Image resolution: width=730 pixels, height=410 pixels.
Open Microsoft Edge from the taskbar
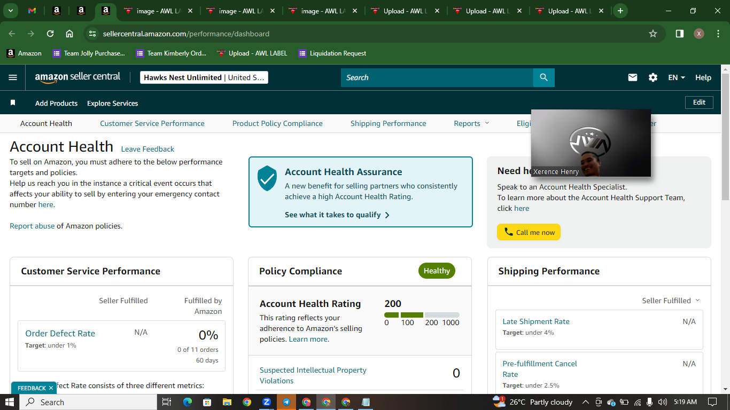pos(188,402)
